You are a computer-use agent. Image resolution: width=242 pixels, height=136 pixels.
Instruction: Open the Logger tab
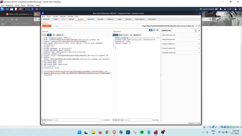(119, 19)
